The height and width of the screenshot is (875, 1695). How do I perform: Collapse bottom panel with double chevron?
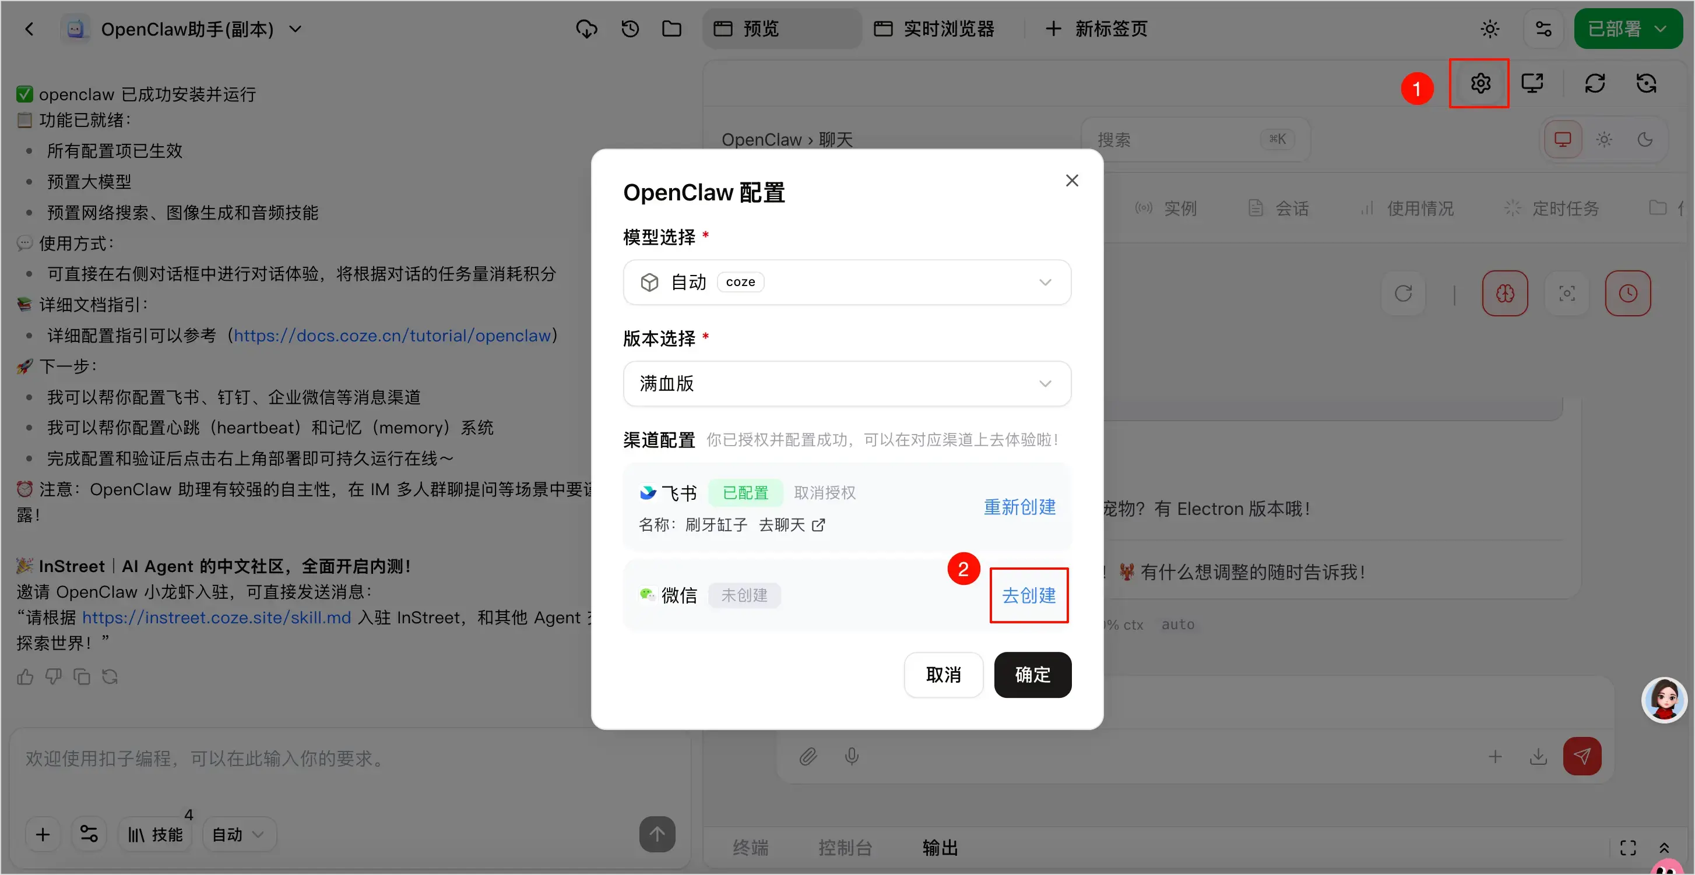pyautogui.click(x=1664, y=848)
